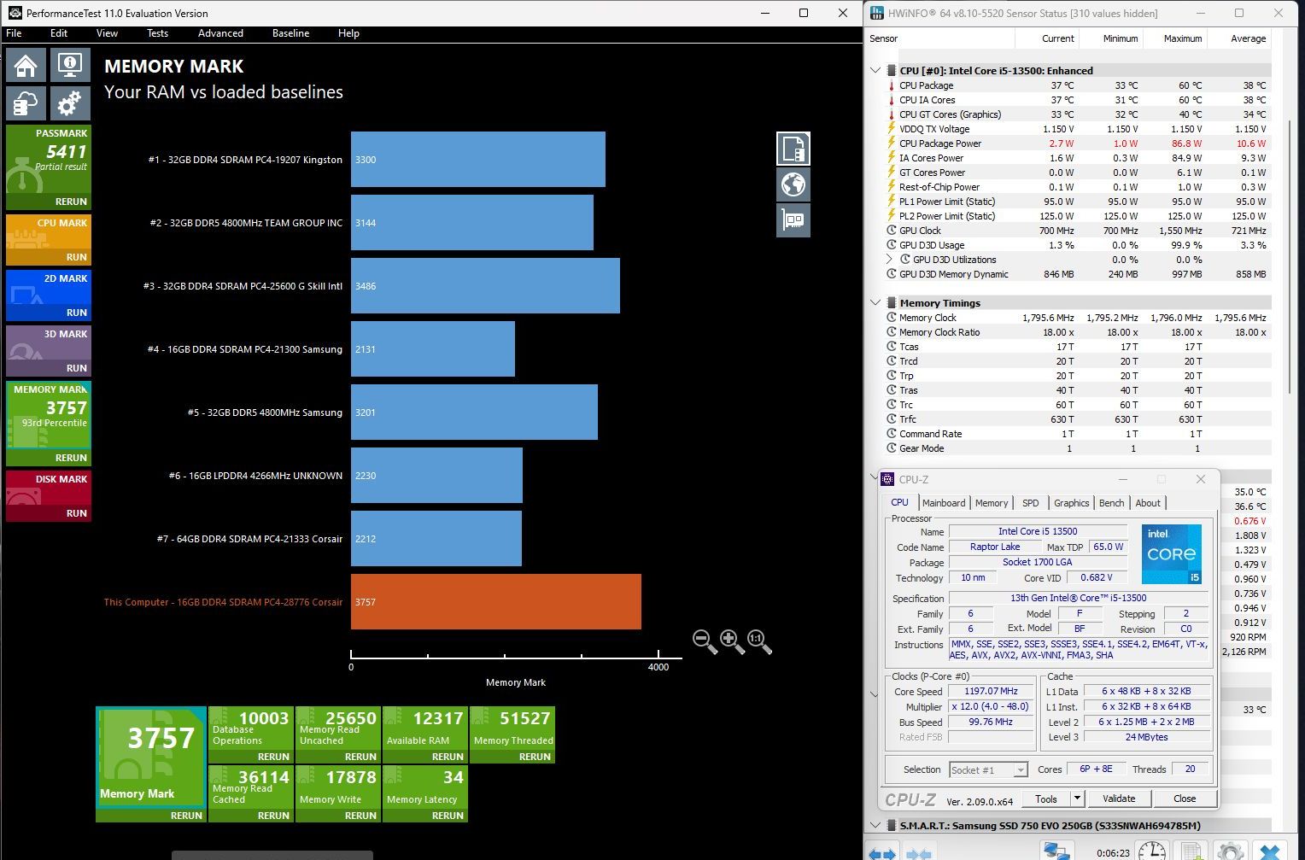Click the hardware card icon below the globe
The height and width of the screenshot is (860, 1305).
[793, 220]
